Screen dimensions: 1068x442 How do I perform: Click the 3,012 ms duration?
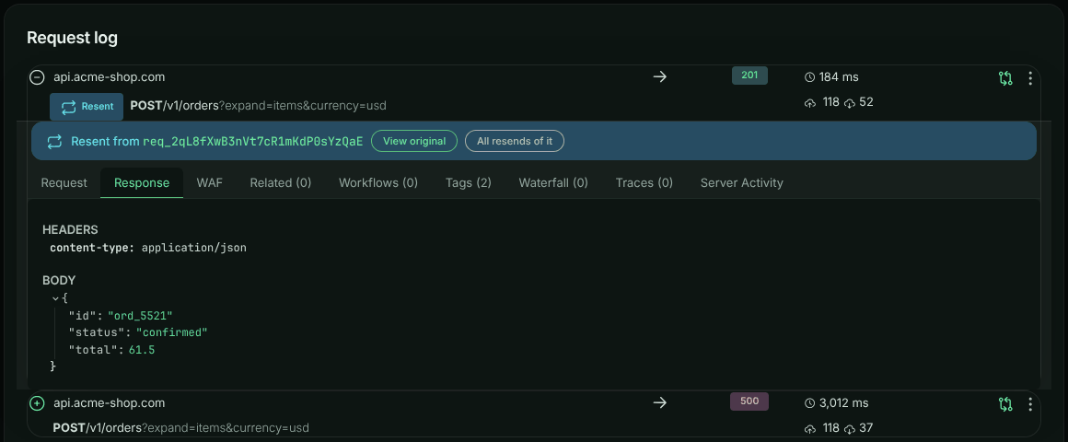click(x=844, y=403)
